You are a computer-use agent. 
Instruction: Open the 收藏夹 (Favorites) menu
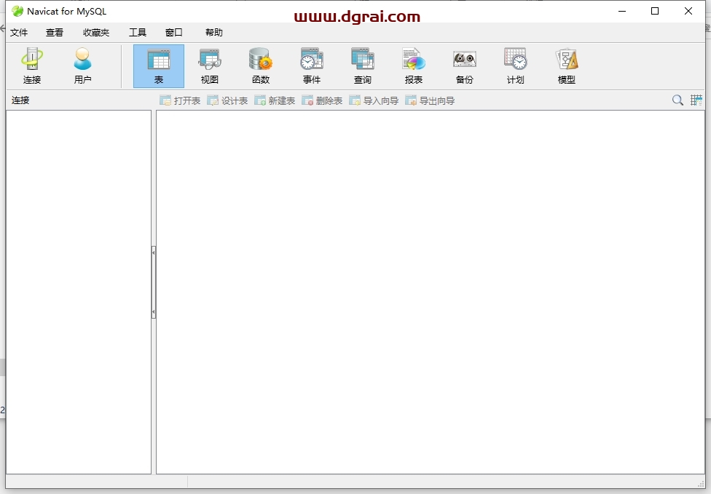tap(96, 33)
